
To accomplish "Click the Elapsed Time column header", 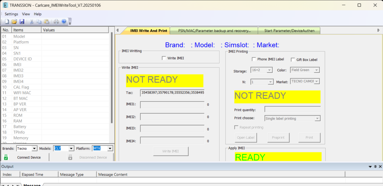I will pyautogui.click(x=39, y=174).
